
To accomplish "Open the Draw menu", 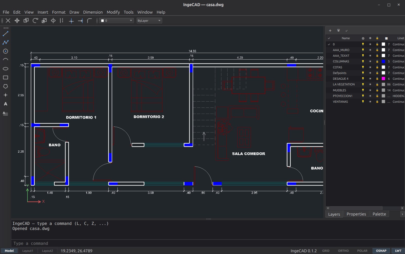I will tap(74, 12).
